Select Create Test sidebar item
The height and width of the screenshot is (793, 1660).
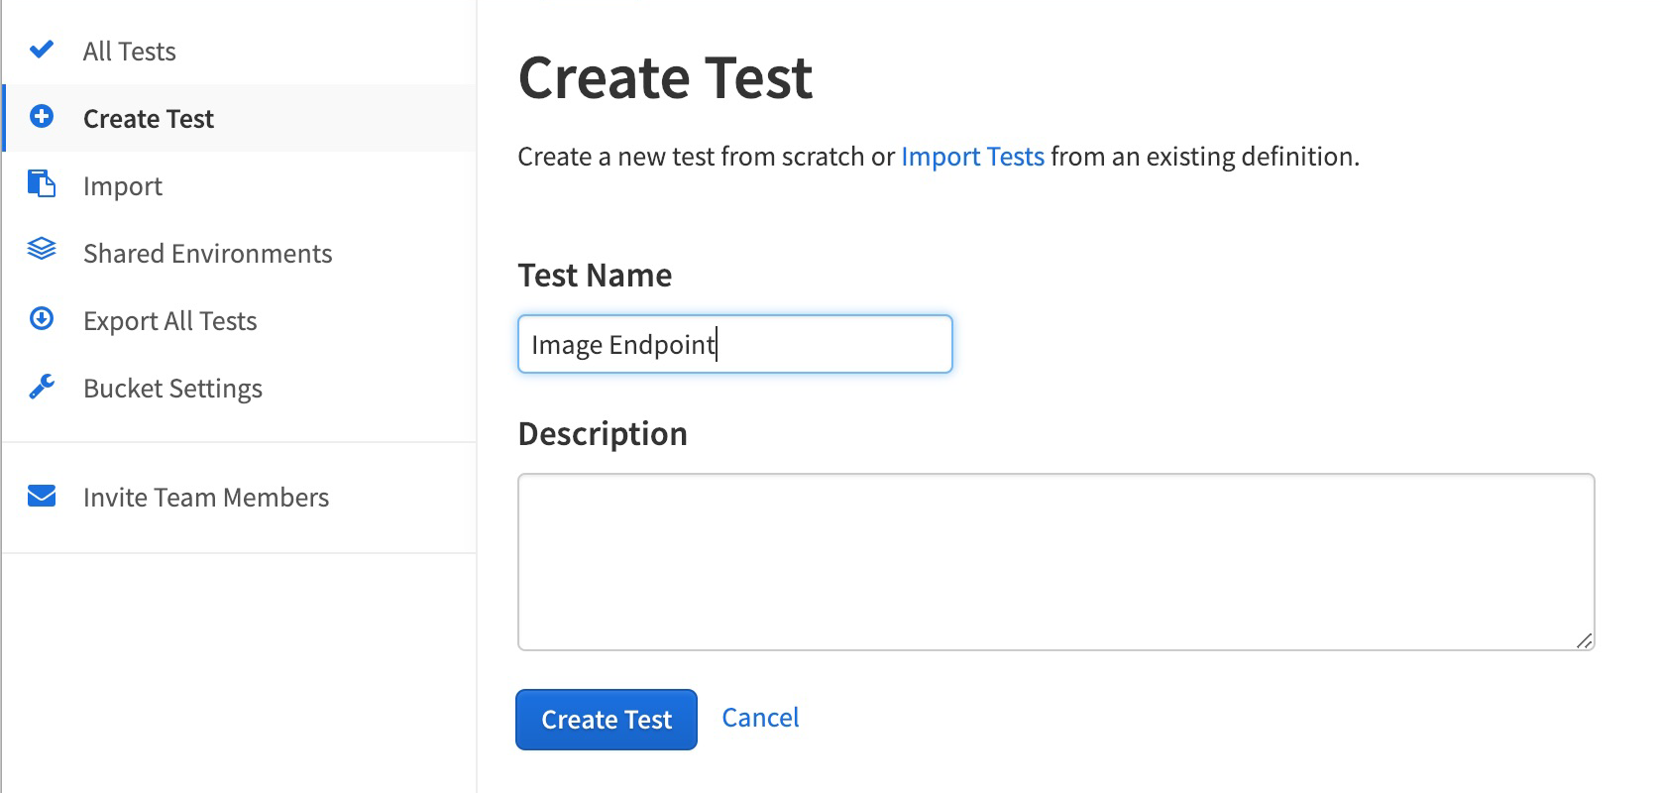pos(240,119)
